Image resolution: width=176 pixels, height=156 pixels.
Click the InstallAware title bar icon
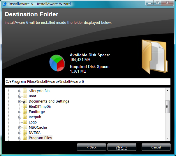[5, 4]
